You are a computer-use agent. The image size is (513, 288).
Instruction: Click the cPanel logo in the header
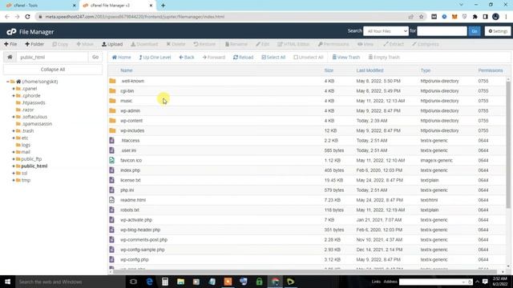pyautogui.click(x=11, y=32)
